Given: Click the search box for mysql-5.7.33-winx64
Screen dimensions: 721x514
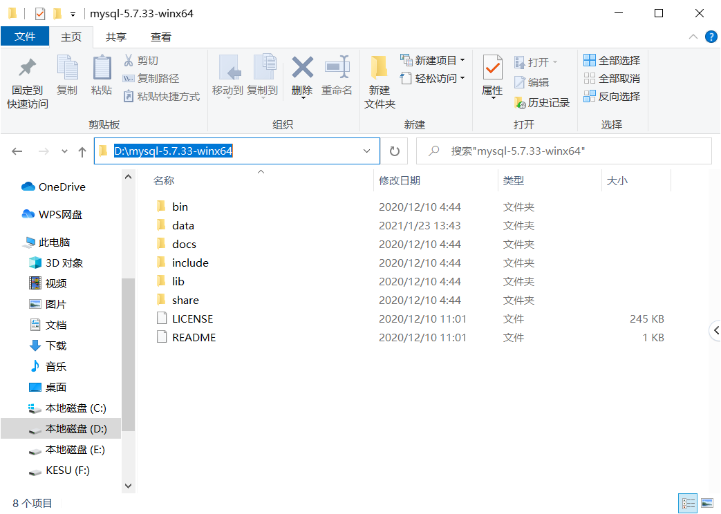Looking at the screenshot, I should tap(564, 151).
